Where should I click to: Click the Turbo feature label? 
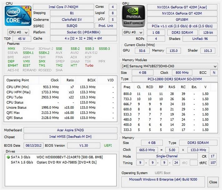[89, 65]
